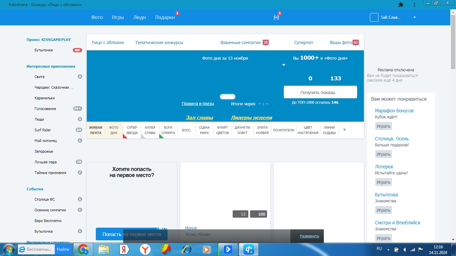Open the Игры menu item

click(x=118, y=17)
